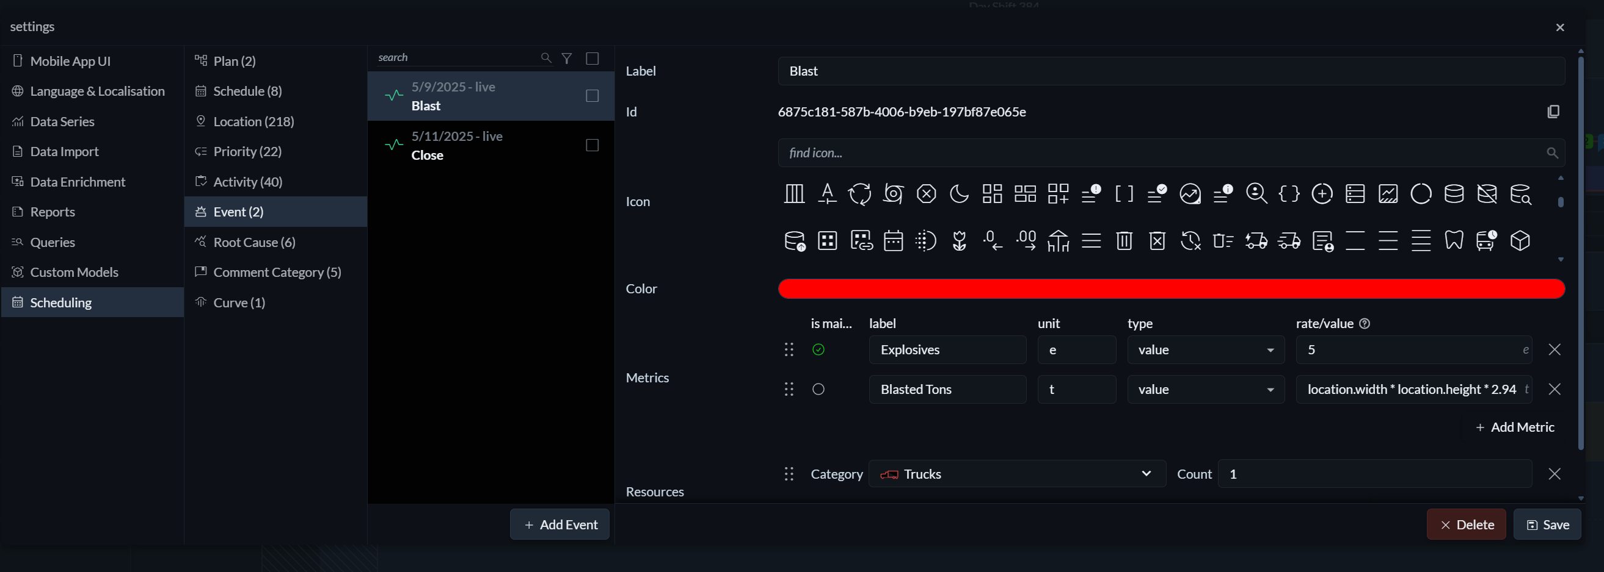Click the resource Count field
This screenshot has height=572, width=1604.
click(1375, 474)
